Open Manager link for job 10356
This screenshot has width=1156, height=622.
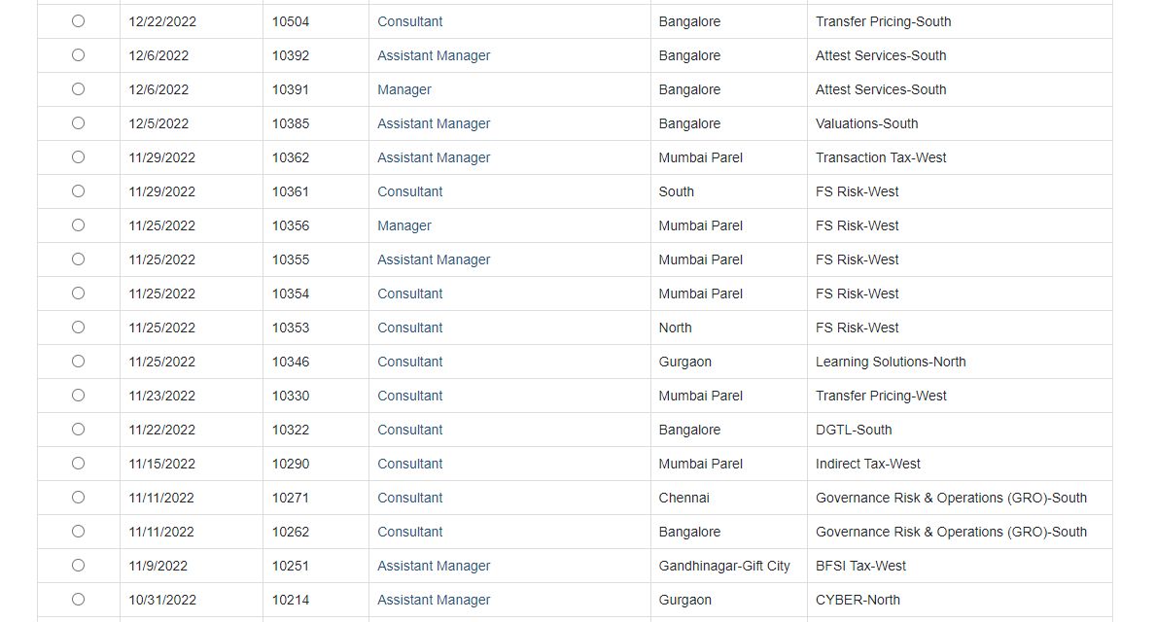[403, 225]
